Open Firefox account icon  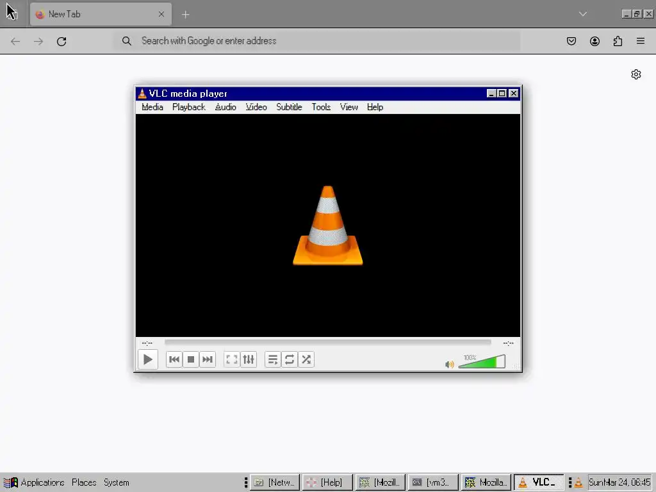(x=594, y=41)
